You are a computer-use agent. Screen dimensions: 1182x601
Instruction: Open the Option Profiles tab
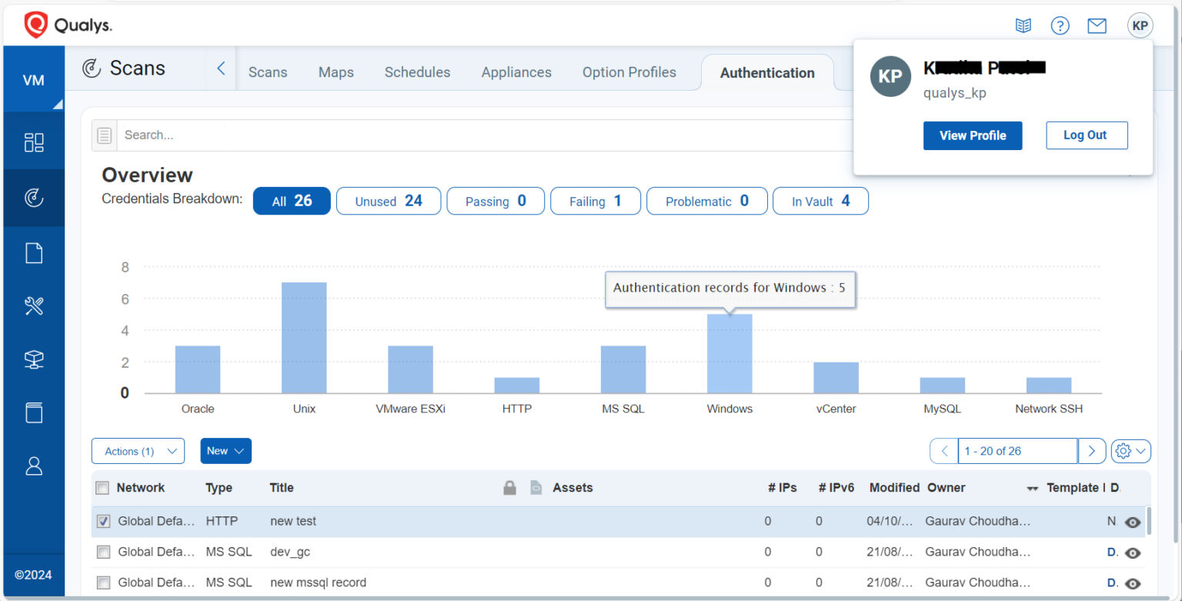(629, 72)
